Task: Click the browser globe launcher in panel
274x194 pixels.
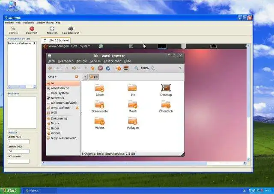Action: coord(101,46)
